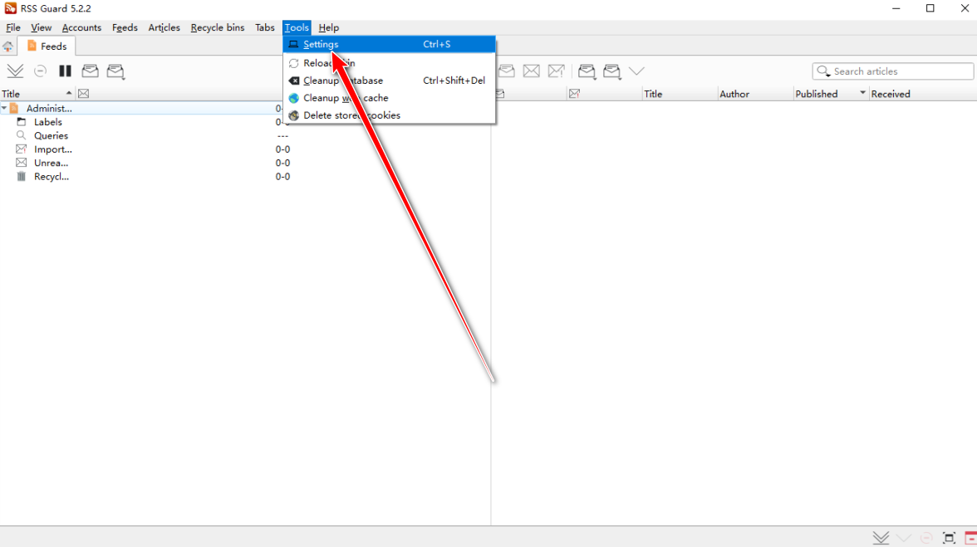This screenshot has height=547, width=977.
Task: Close the open Tools menu
Action: 297,27
